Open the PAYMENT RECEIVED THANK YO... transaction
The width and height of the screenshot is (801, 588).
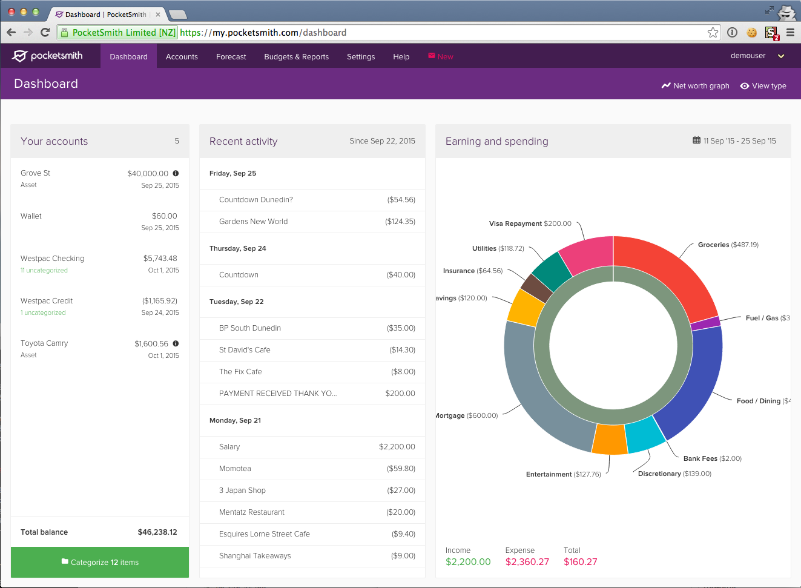(x=312, y=394)
